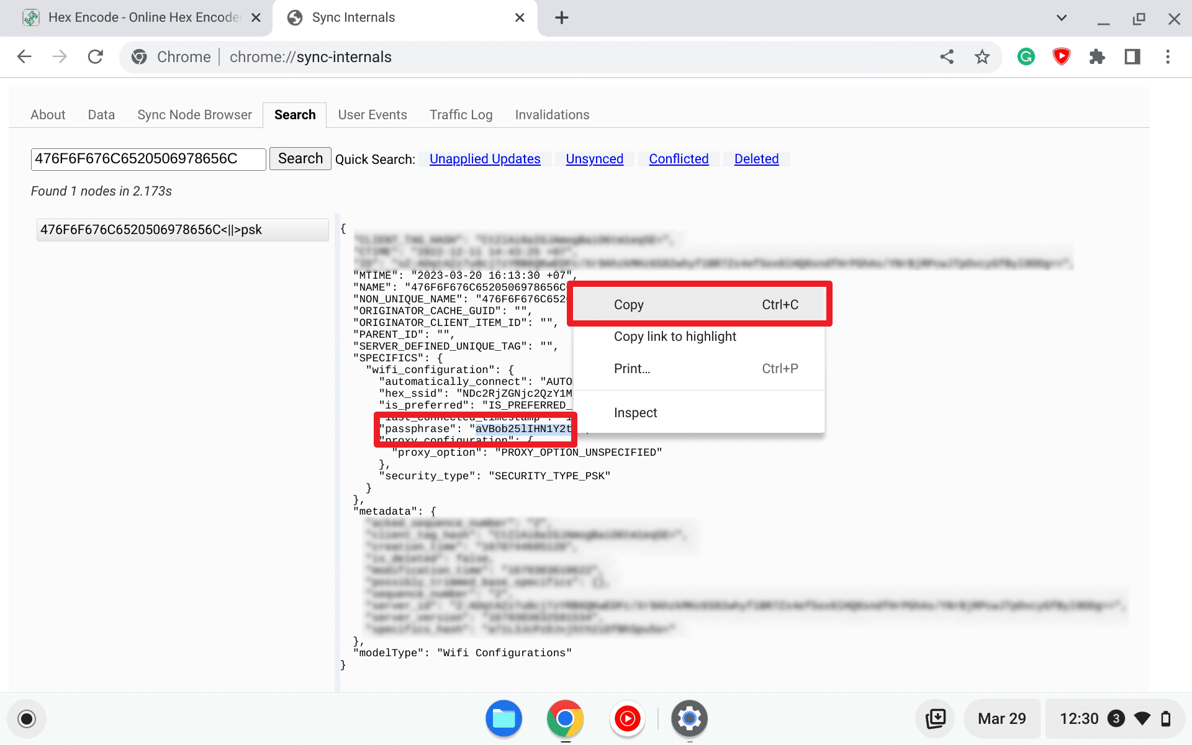Open a new browser tab

562,17
